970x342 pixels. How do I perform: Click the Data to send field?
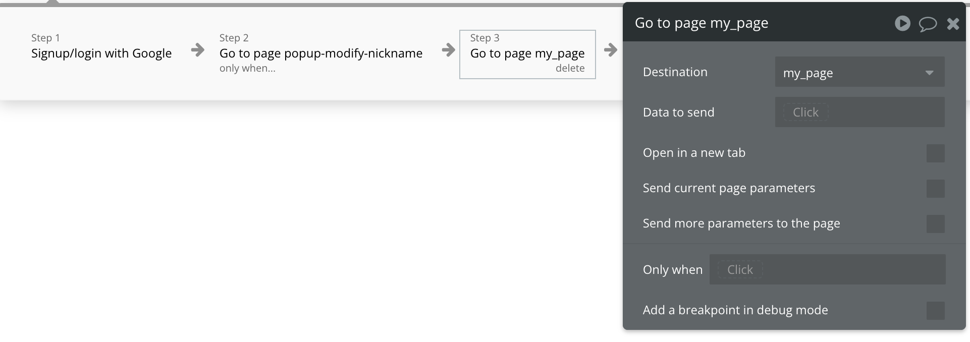pyautogui.click(x=806, y=112)
